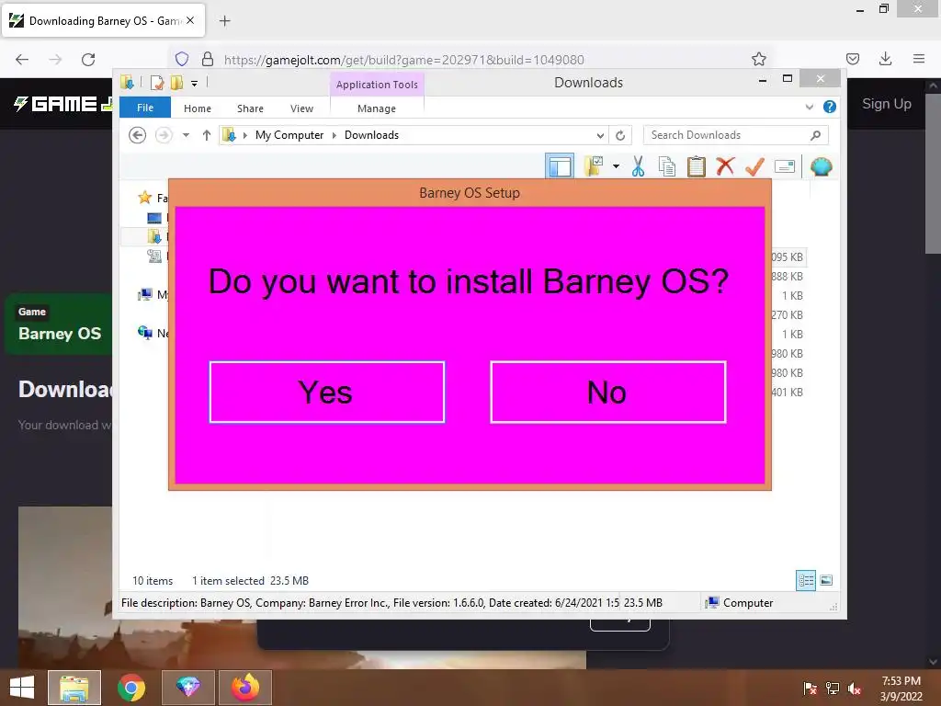Image resolution: width=941 pixels, height=706 pixels.
Task: Select the Application Tools tab
Action: click(377, 85)
